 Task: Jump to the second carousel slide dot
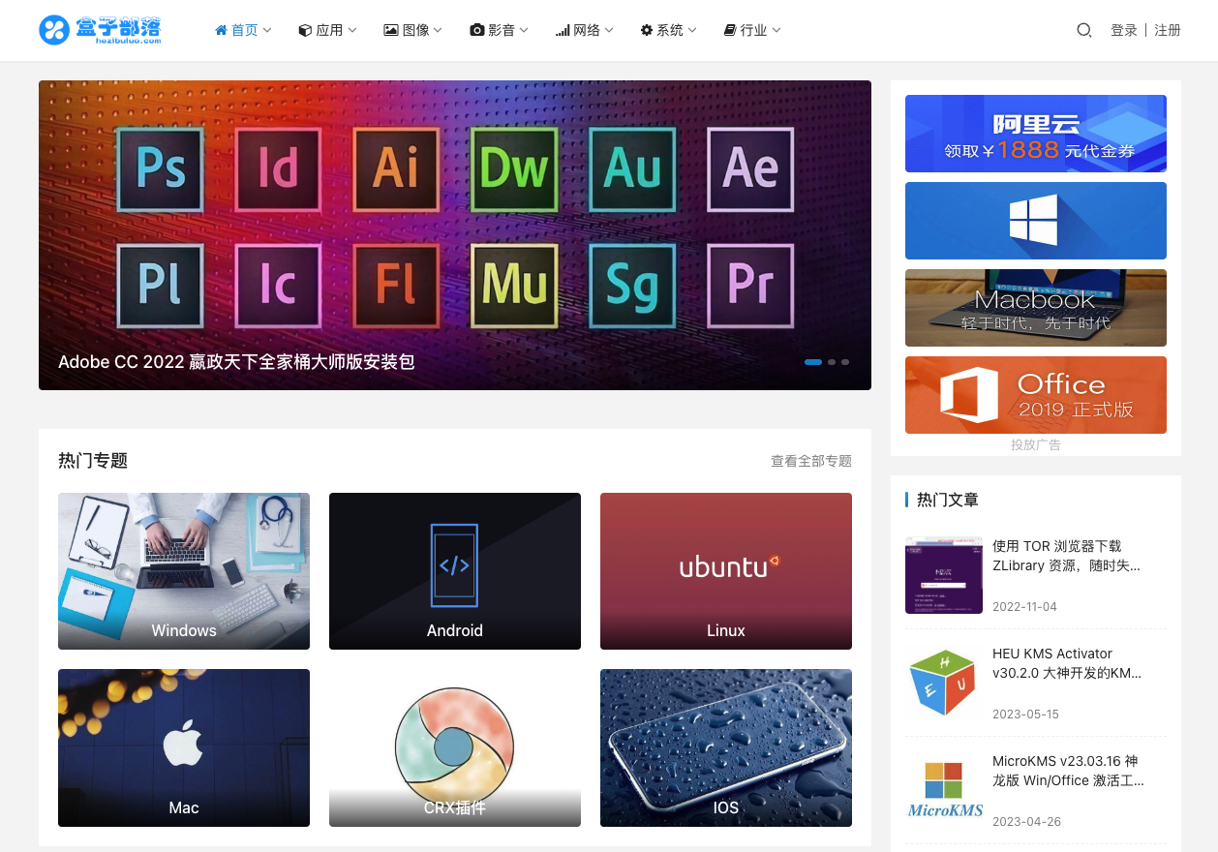click(832, 362)
